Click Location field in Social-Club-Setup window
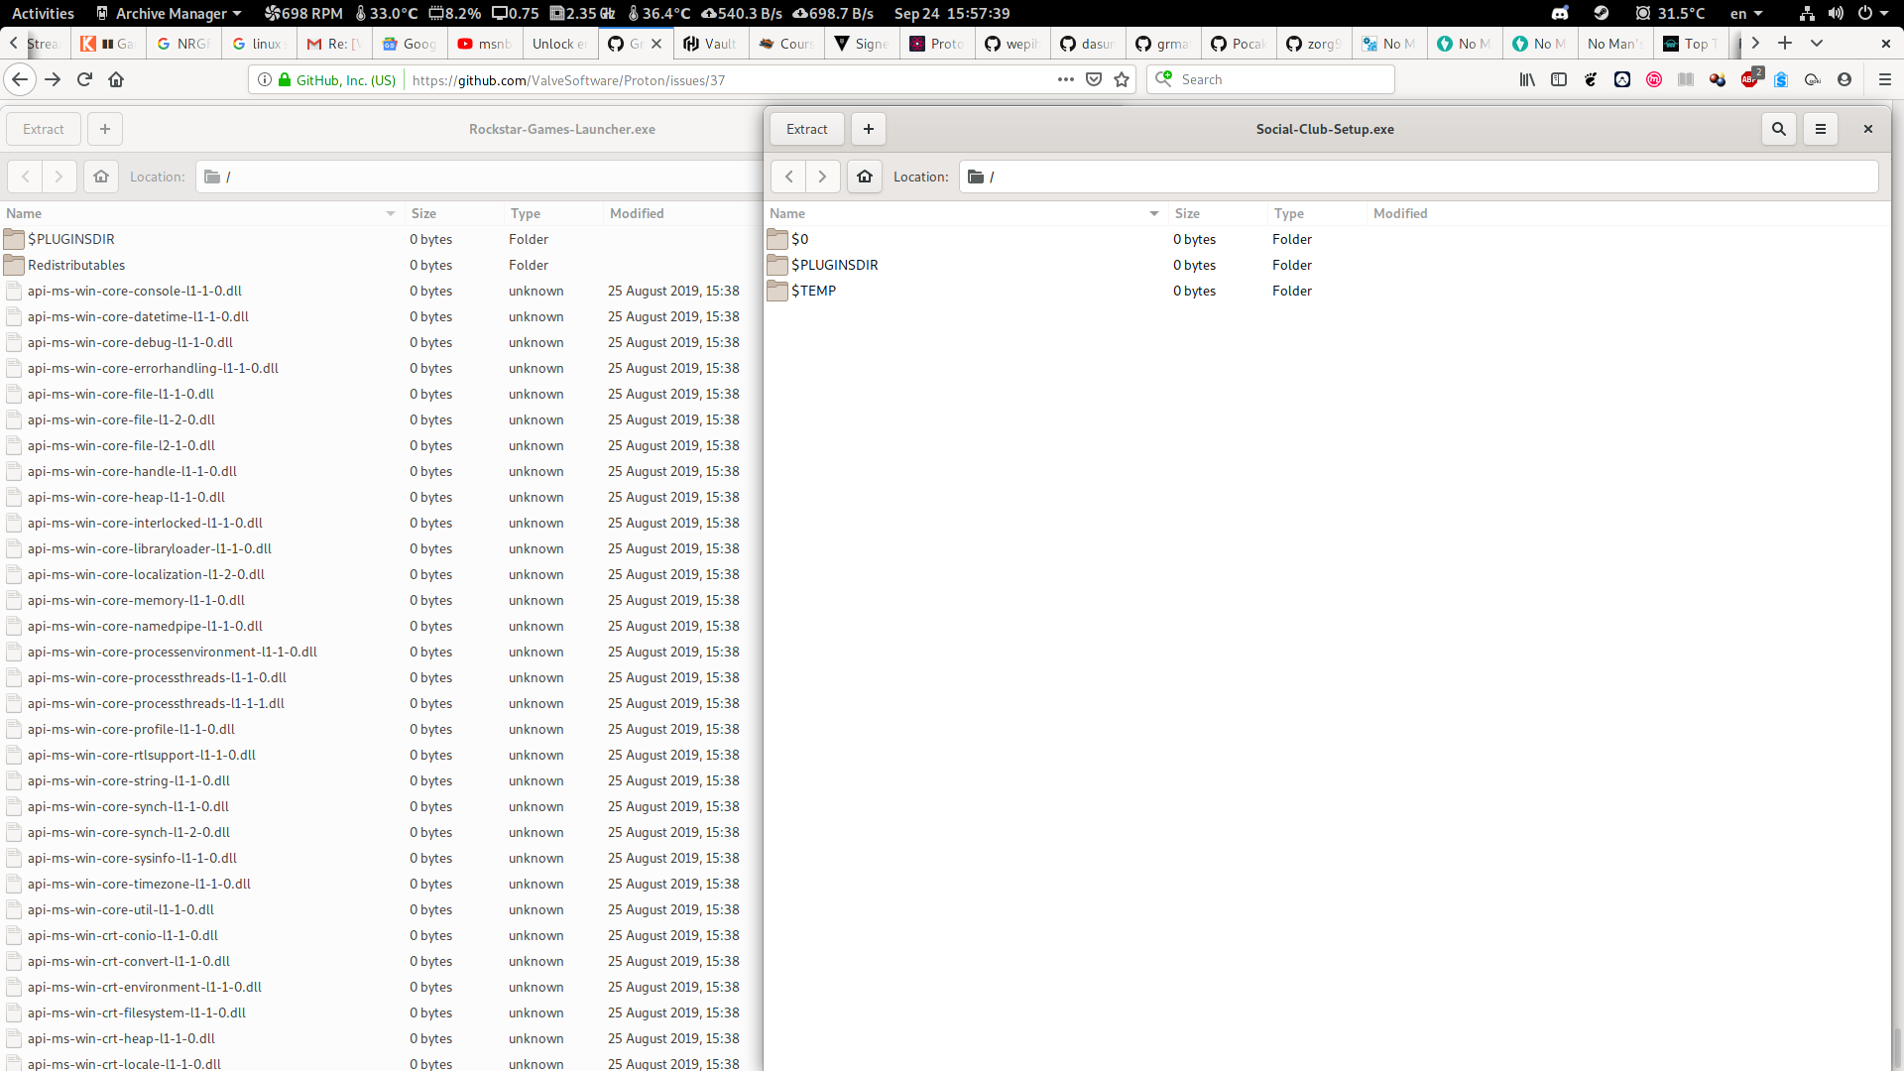The width and height of the screenshot is (1904, 1071). click(1419, 177)
